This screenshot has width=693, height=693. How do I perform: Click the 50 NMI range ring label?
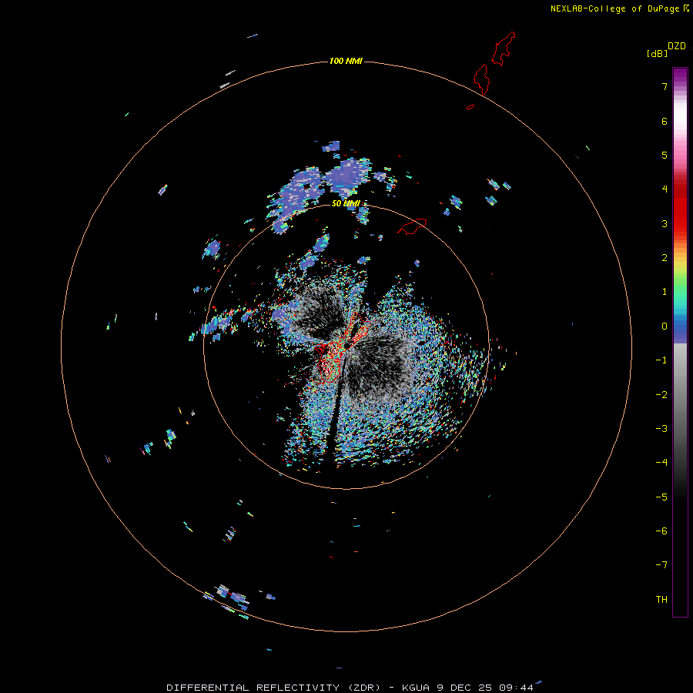coord(346,203)
